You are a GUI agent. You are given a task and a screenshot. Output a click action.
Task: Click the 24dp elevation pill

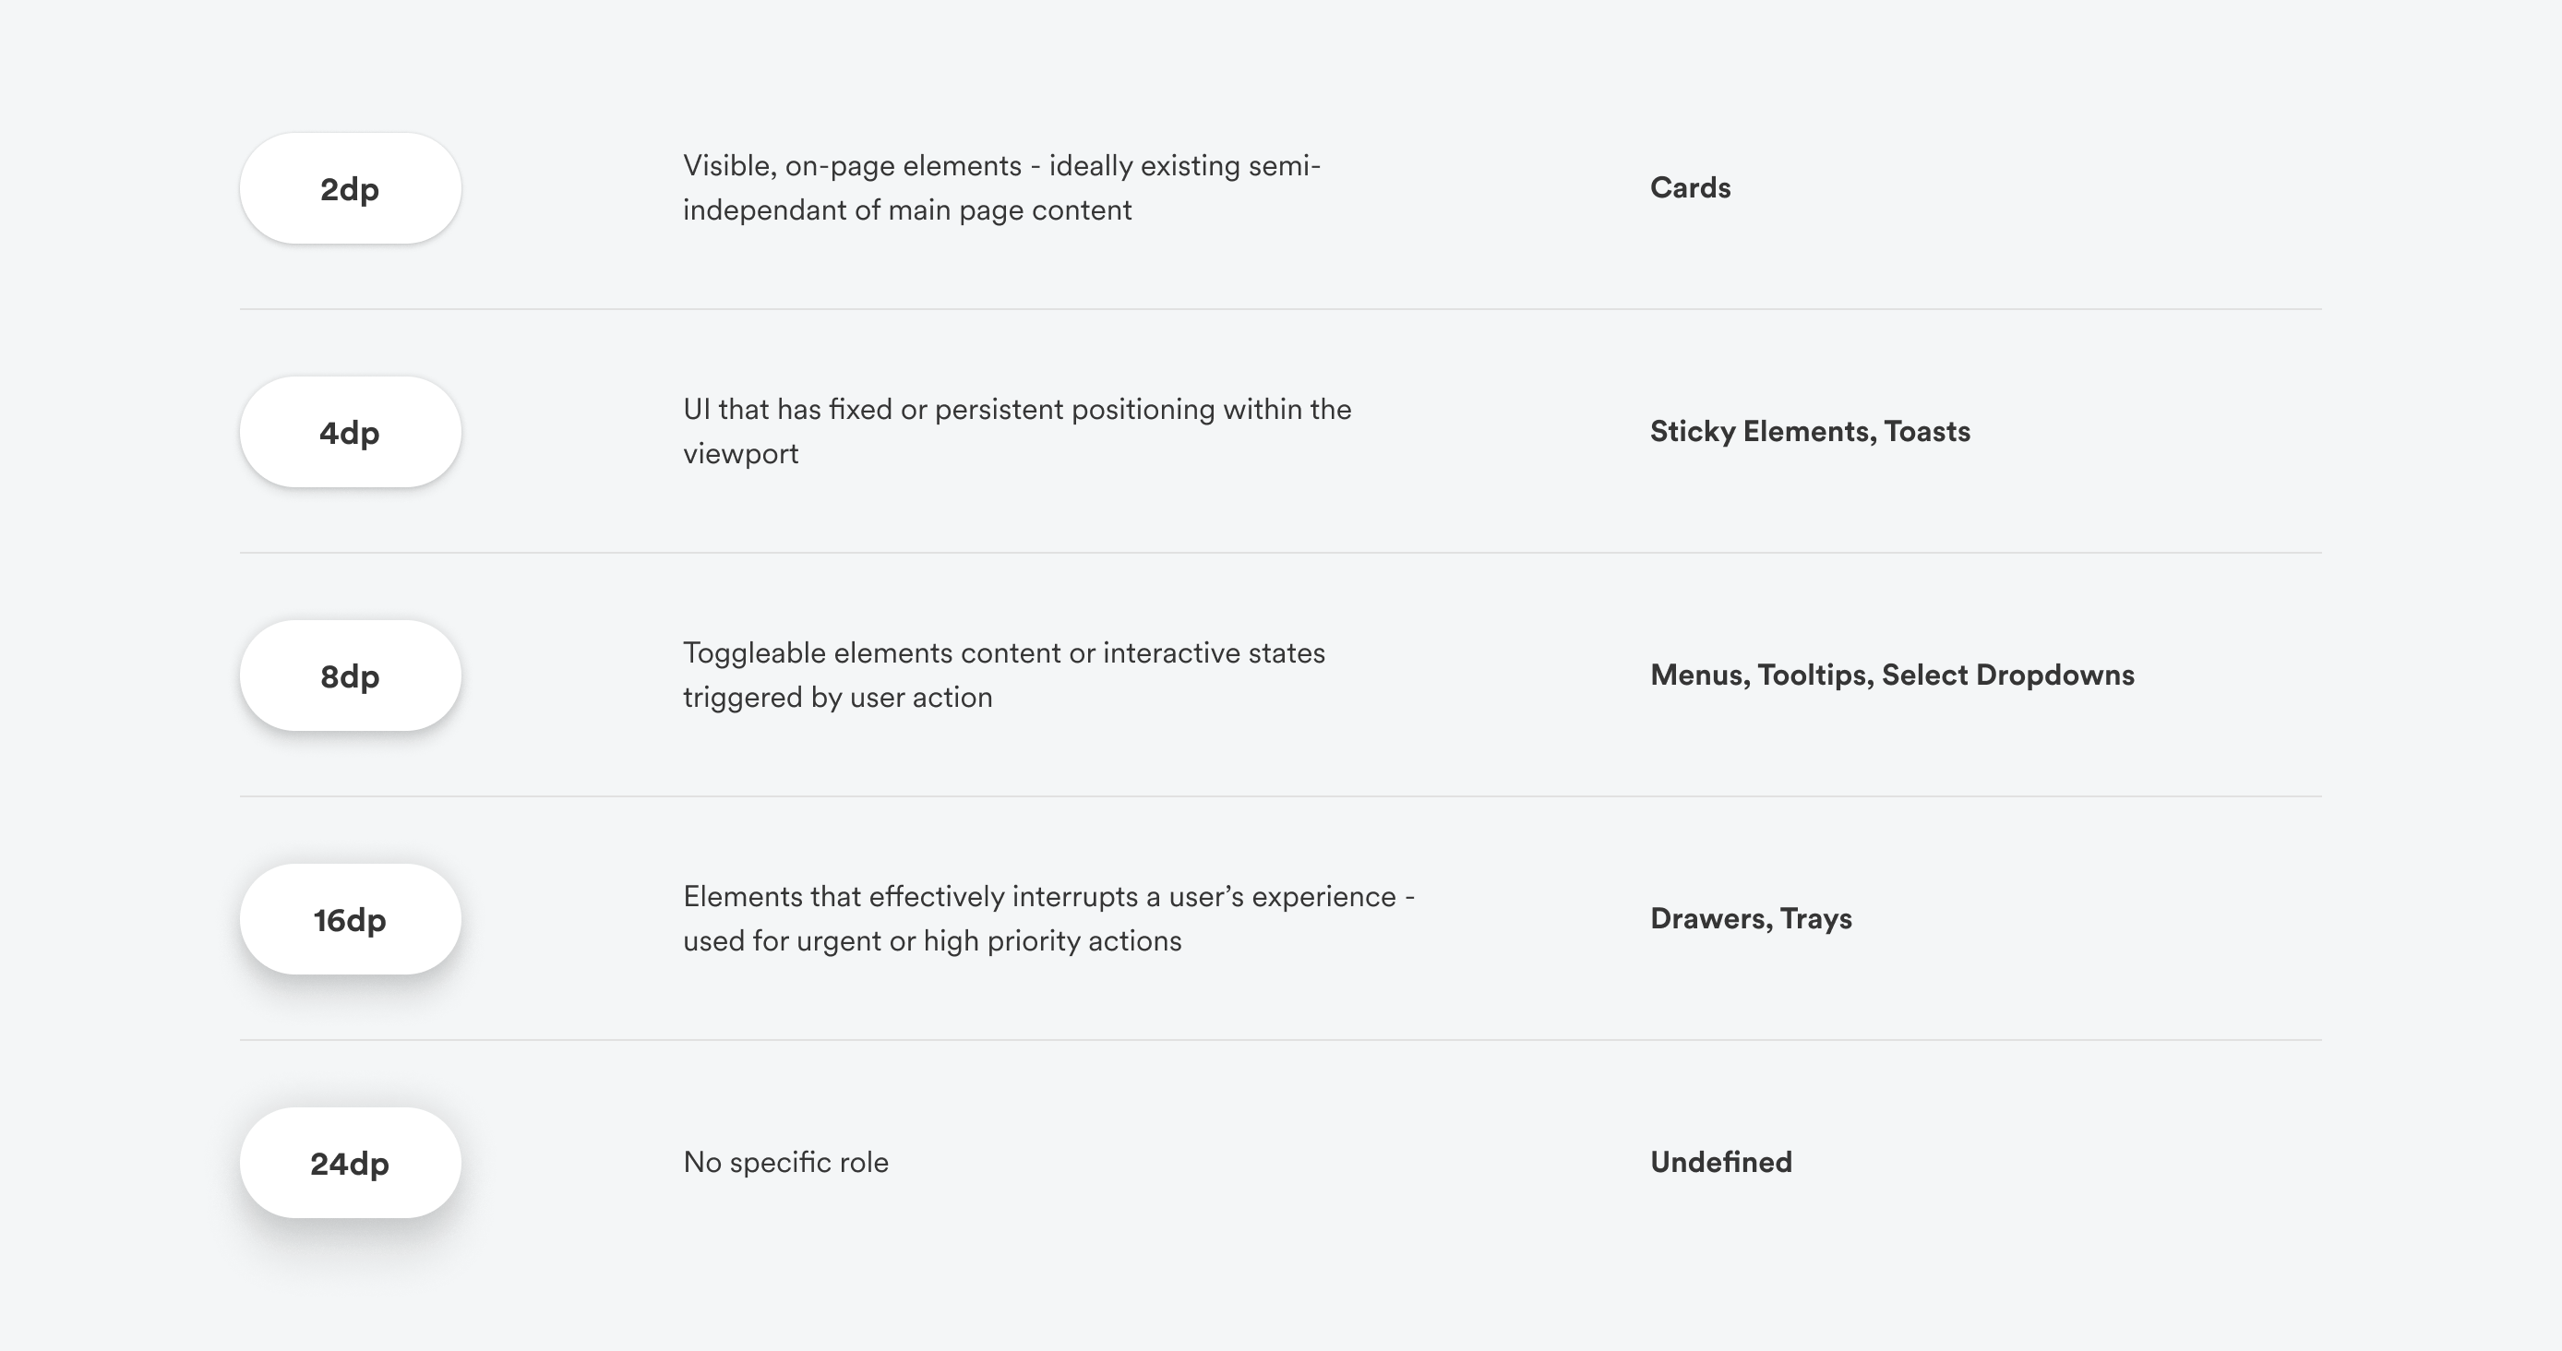(x=350, y=1163)
